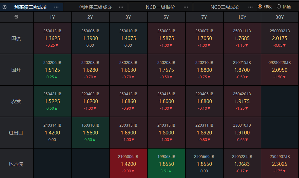Open bond 2505669.IB cell
Image resolution: width=299 pixels, height=178 pixels.
[204, 163]
